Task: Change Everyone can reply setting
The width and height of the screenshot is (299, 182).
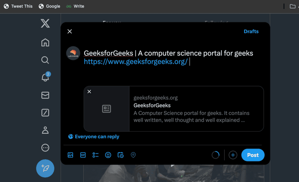Action: click(x=93, y=136)
